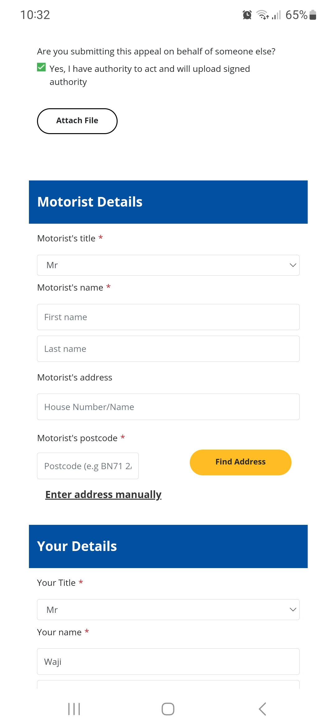Go back with the navigation arrow

click(262, 709)
